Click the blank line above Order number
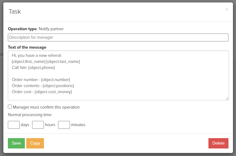Viewport: 236px width, 156px height. (x=118, y=73)
